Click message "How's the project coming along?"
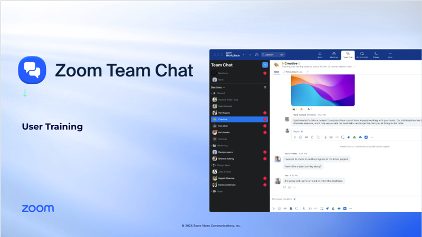Image resolution: width=422 pixels, height=237 pixels. click(x=303, y=166)
